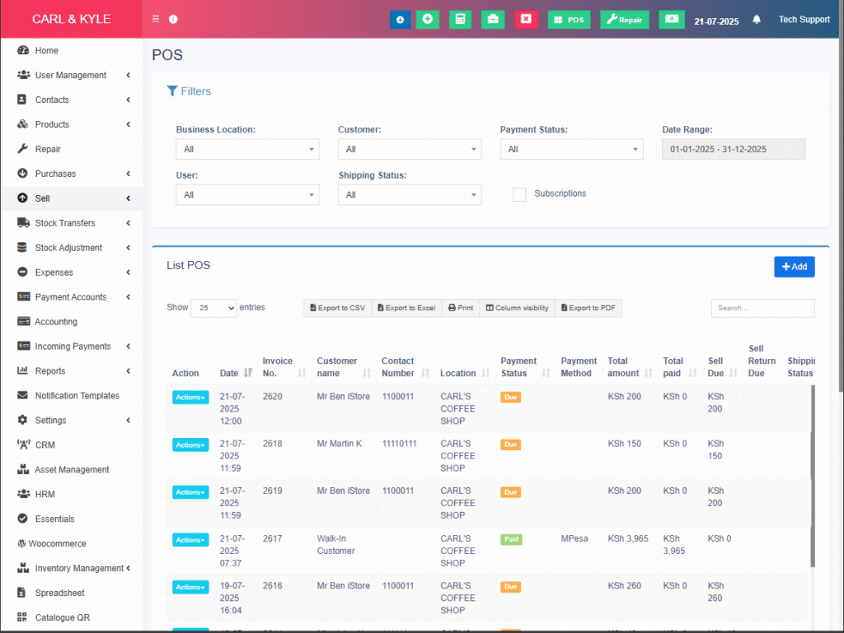Click the Repair wrench icon in sidebar

point(22,149)
